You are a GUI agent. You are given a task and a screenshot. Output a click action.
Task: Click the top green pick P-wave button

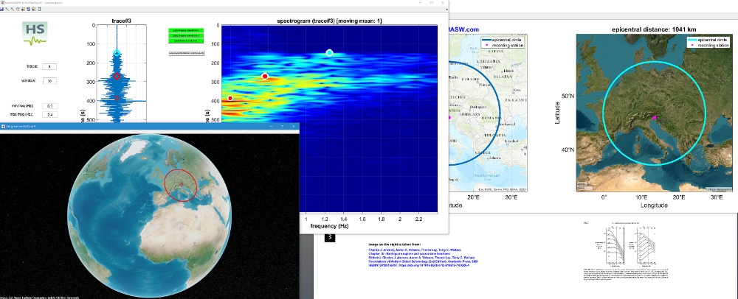[x=187, y=30]
